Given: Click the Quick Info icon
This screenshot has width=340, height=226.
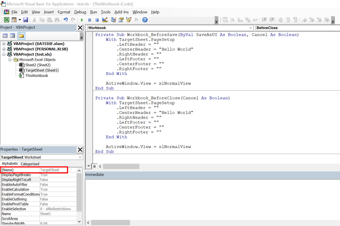Looking at the screenshot, I should tap(240, 20).
